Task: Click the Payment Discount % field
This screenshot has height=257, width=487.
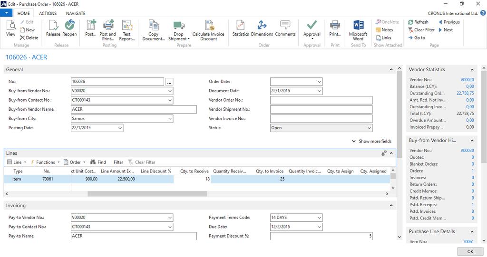Action: 321,236
